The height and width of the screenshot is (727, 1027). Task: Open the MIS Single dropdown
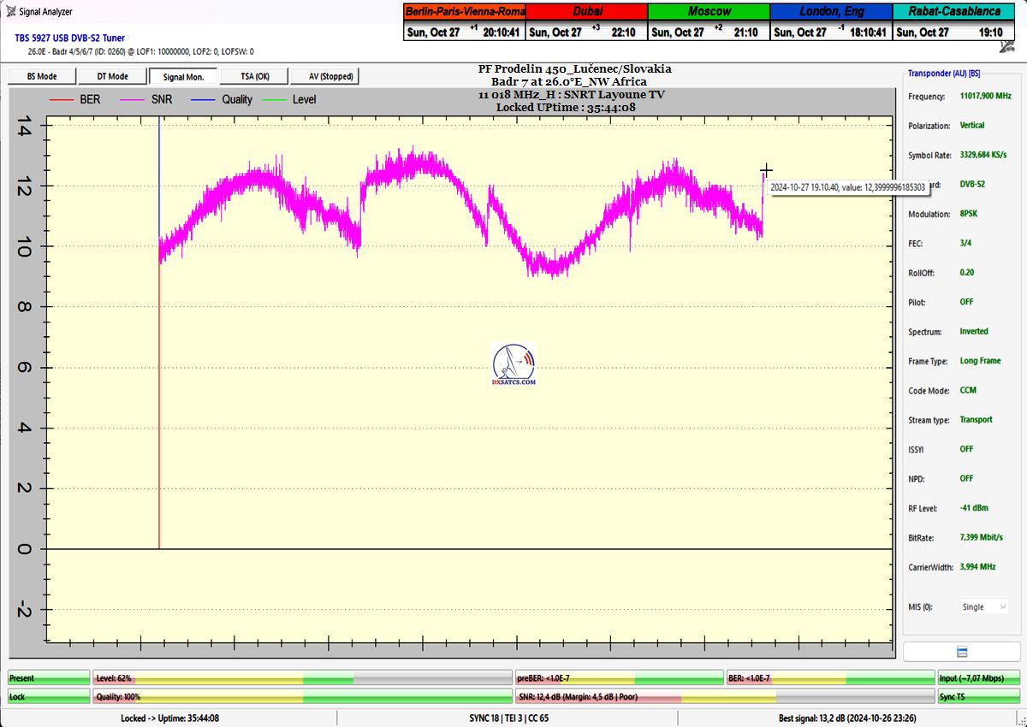(984, 606)
